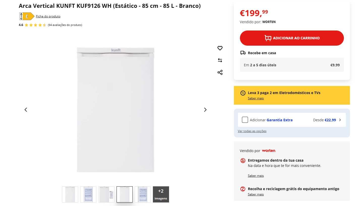The height and width of the screenshot is (206, 356).
Task: Share this product using share icon
Action: click(x=220, y=72)
